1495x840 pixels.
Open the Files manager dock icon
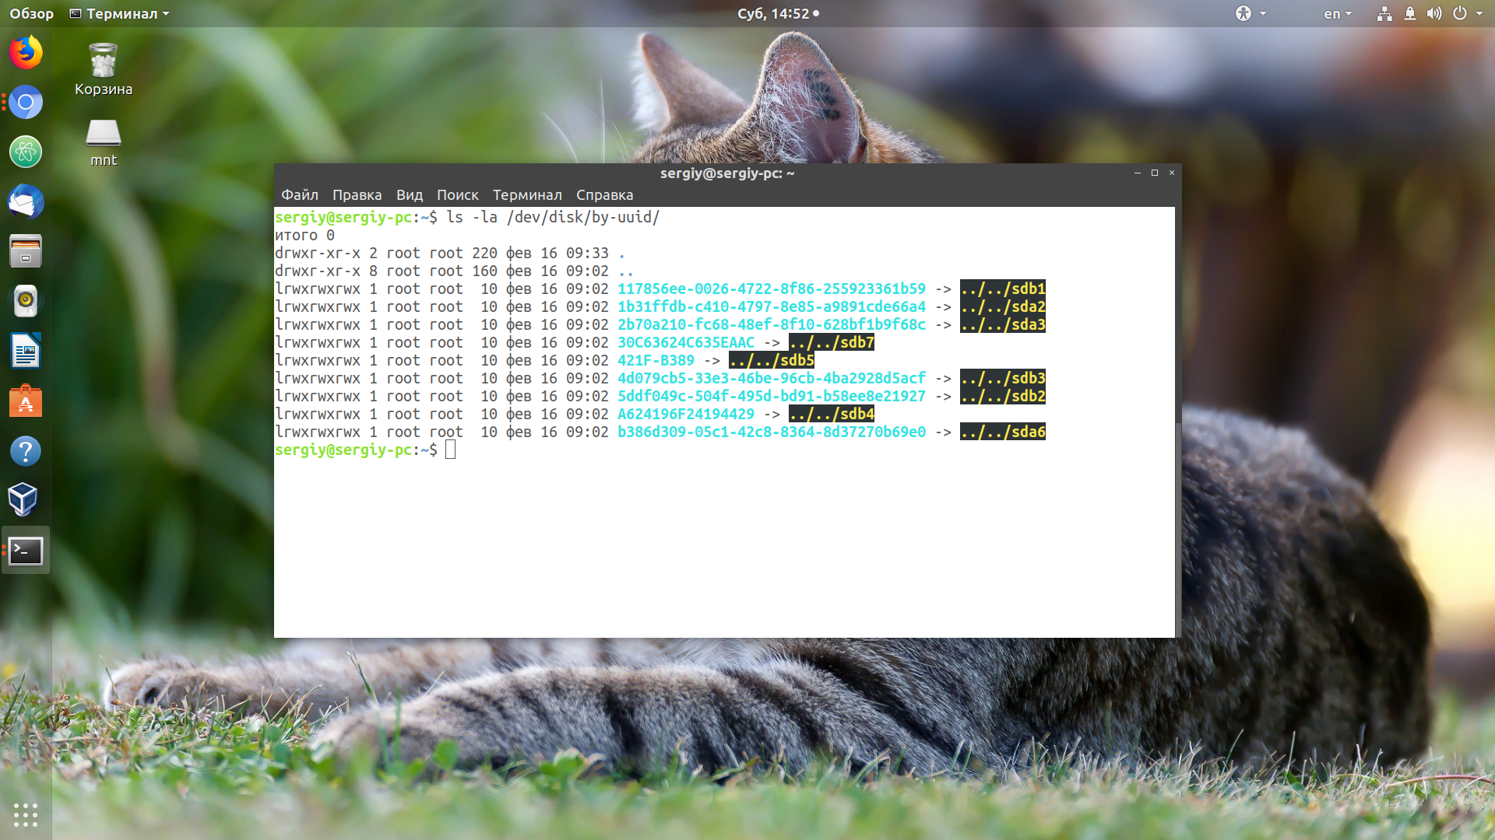tap(26, 251)
